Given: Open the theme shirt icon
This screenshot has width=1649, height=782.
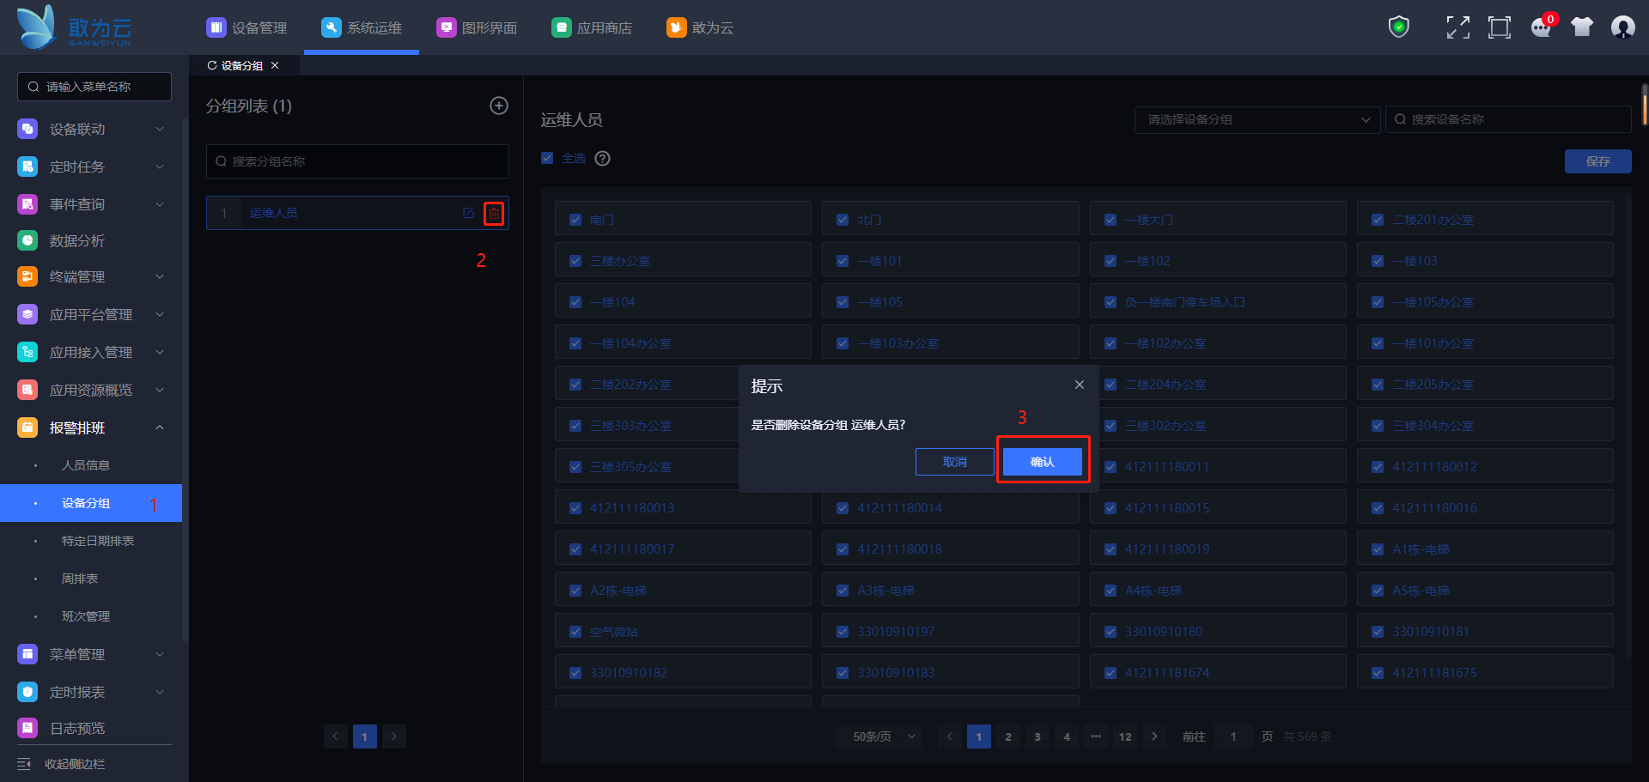Looking at the screenshot, I should pyautogui.click(x=1581, y=27).
